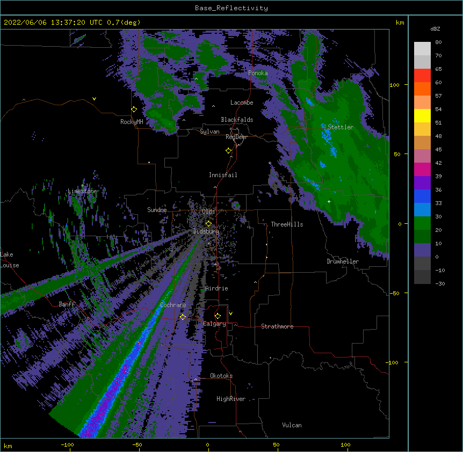Viewport: 463px width, 452px height.
Task: Click the dBZ legend heading
Action: pyautogui.click(x=435, y=29)
